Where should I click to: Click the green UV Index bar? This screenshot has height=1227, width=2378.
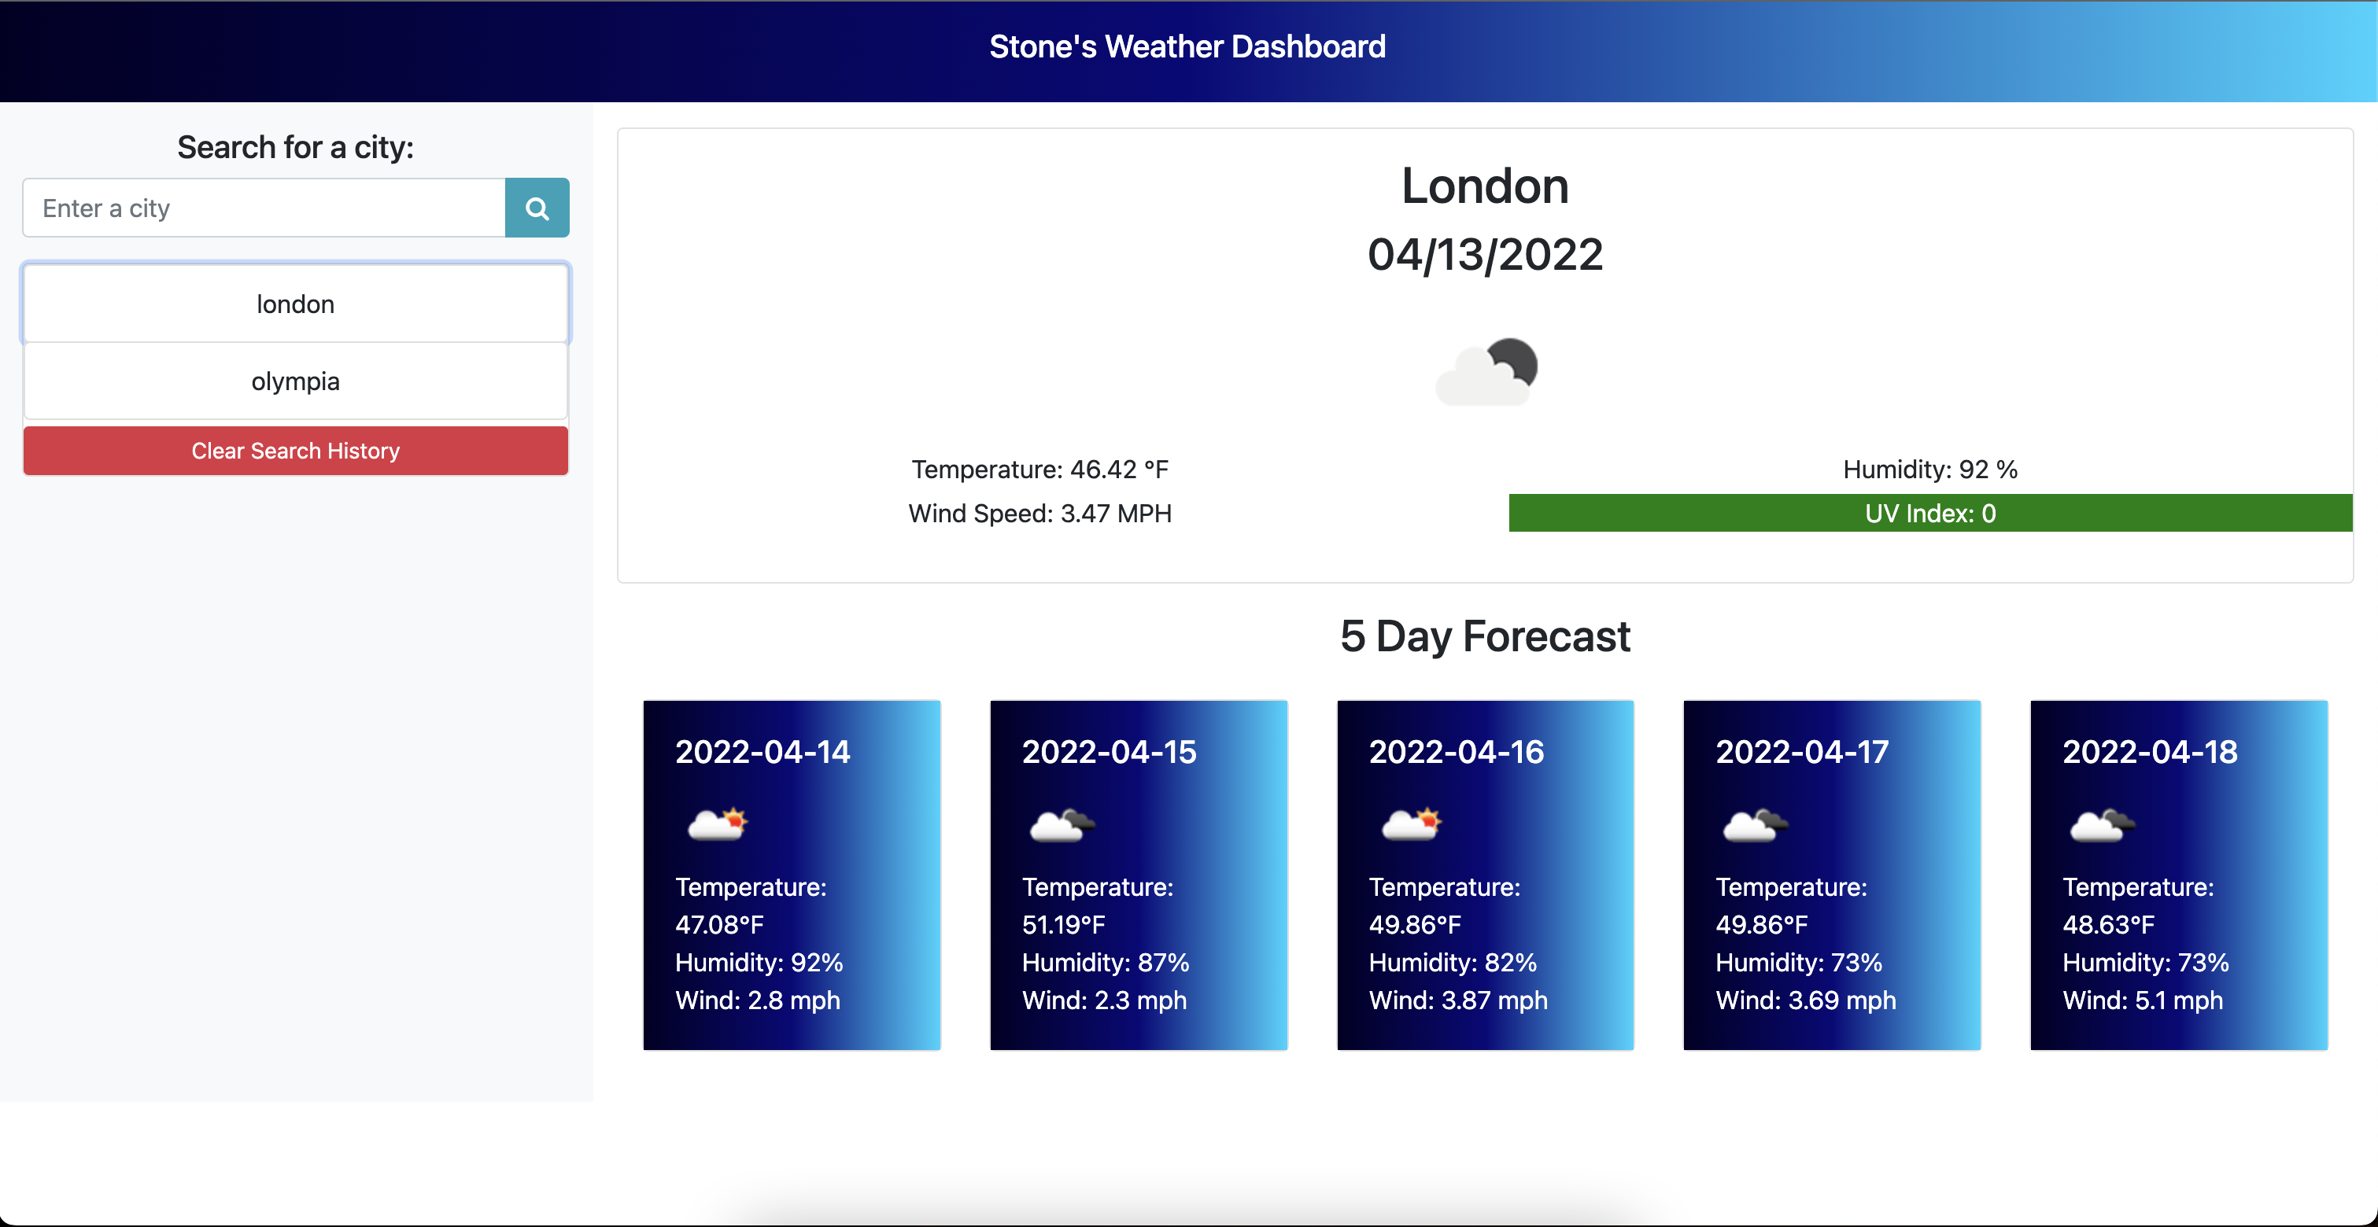click(1929, 513)
